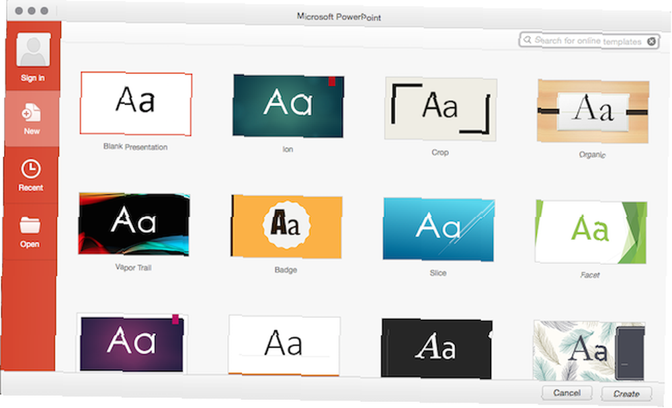
Task: Click the Badge label text
Action: coord(286,270)
